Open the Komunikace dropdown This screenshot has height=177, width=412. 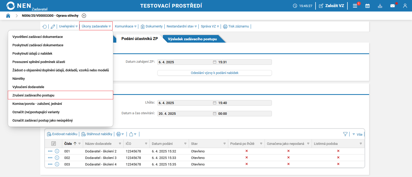click(x=126, y=26)
